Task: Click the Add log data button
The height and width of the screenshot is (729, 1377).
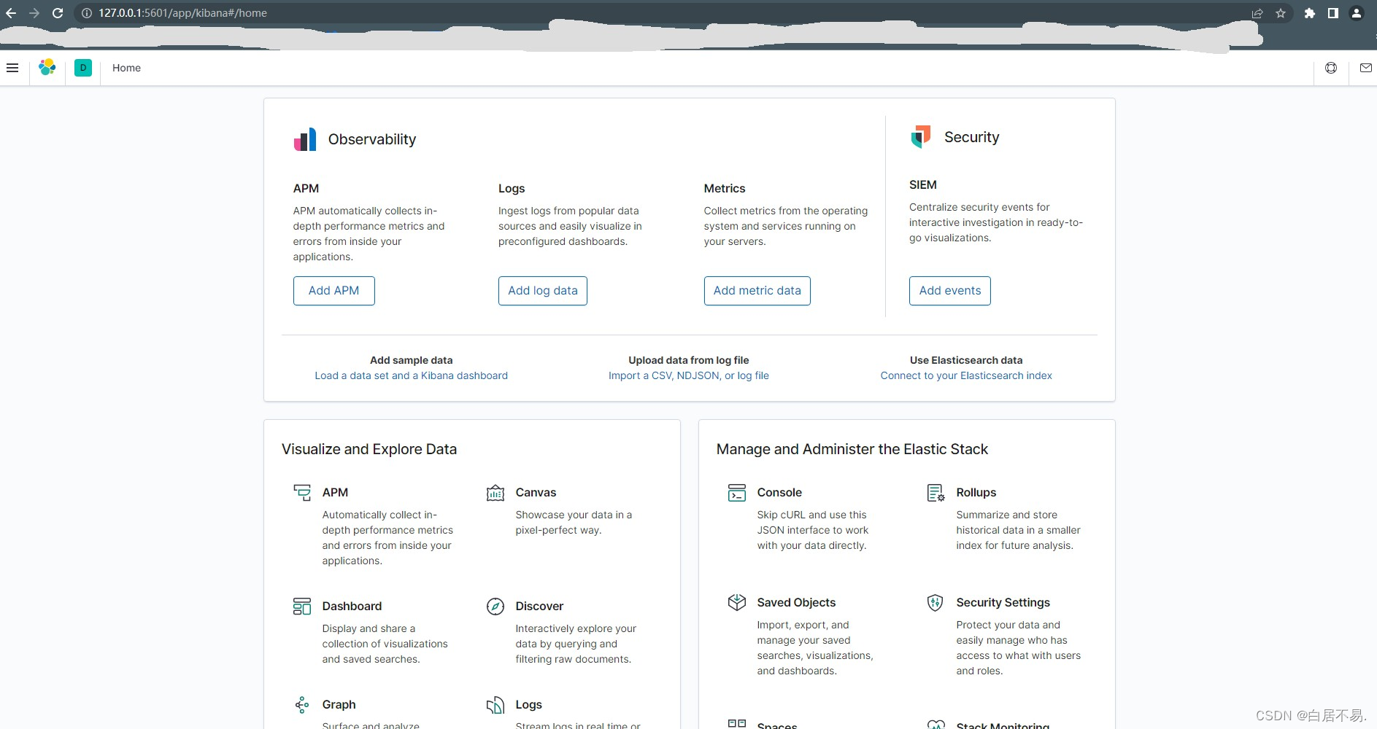Action: (543, 291)
